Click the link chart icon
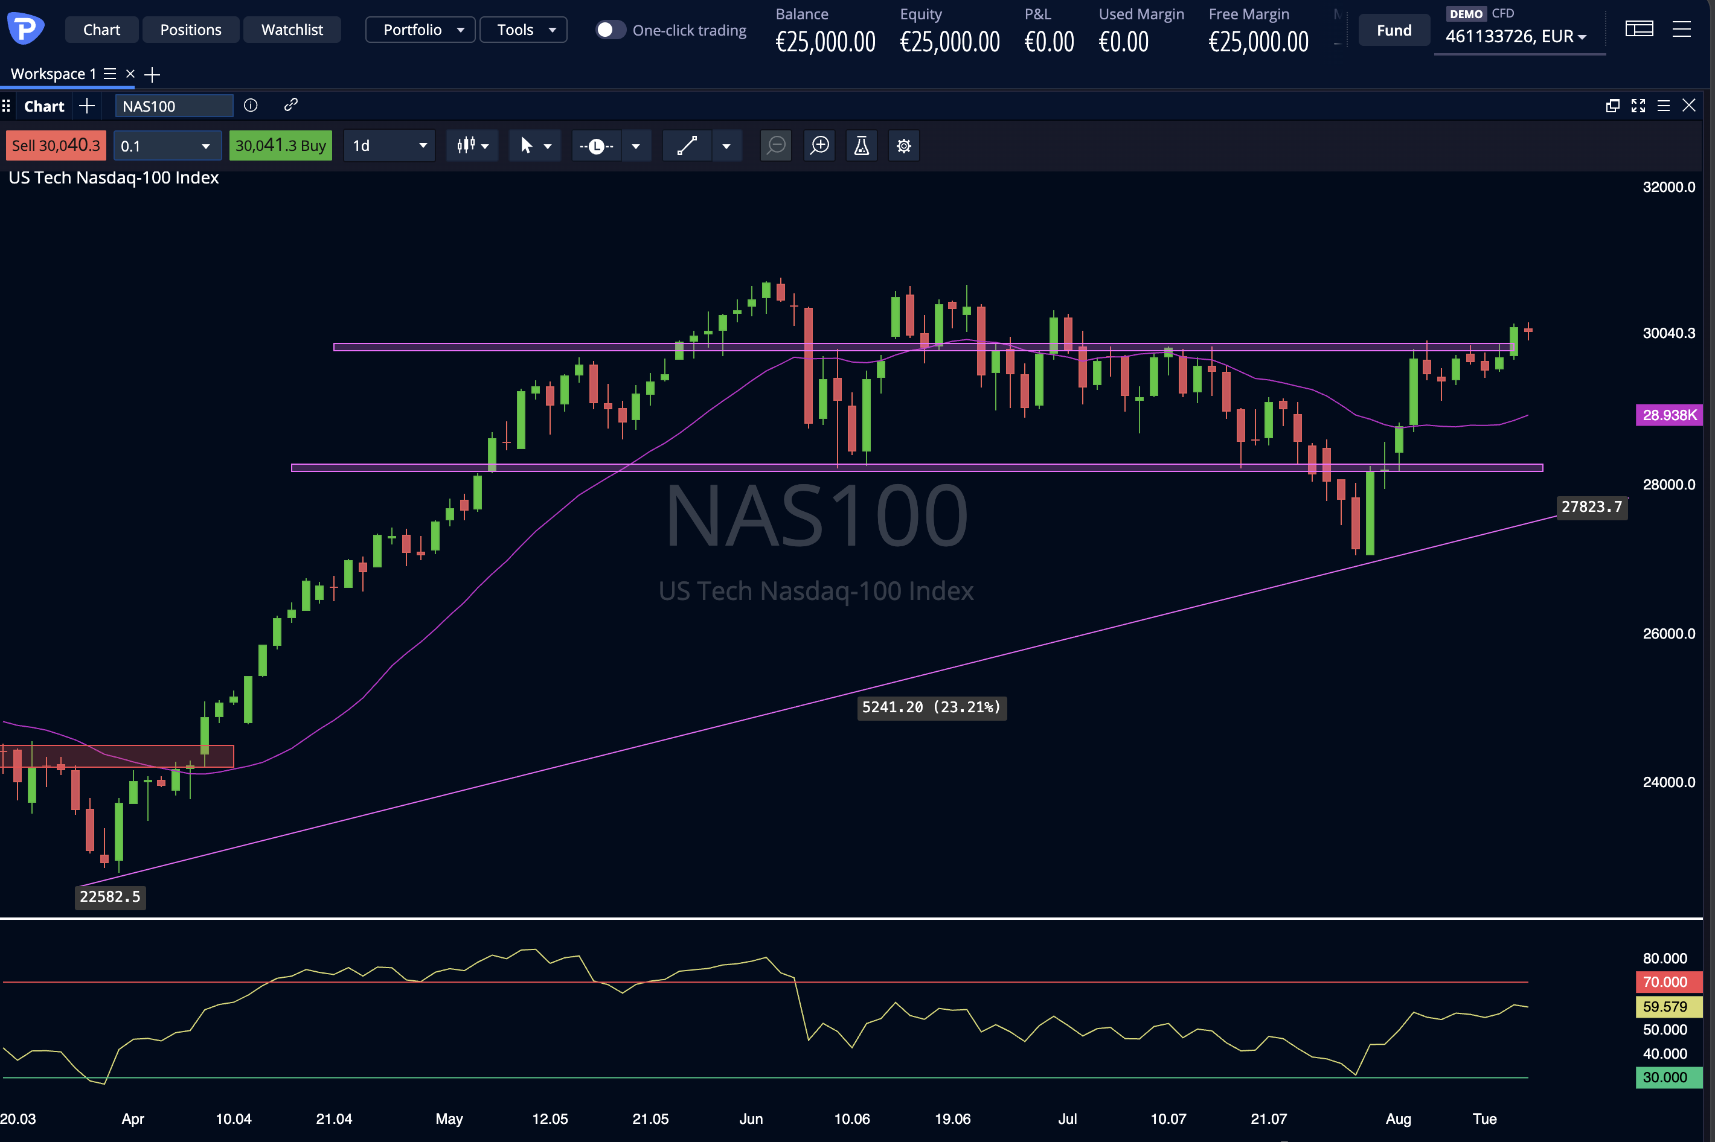 tap(290, 105)
